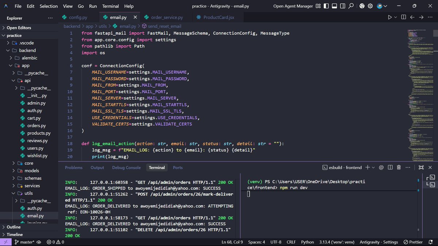Image resolution: width=438 pixels, height=246 pixels.
Task: Open Explorer views and more actions ellipsis
Action: pos(50,18)
